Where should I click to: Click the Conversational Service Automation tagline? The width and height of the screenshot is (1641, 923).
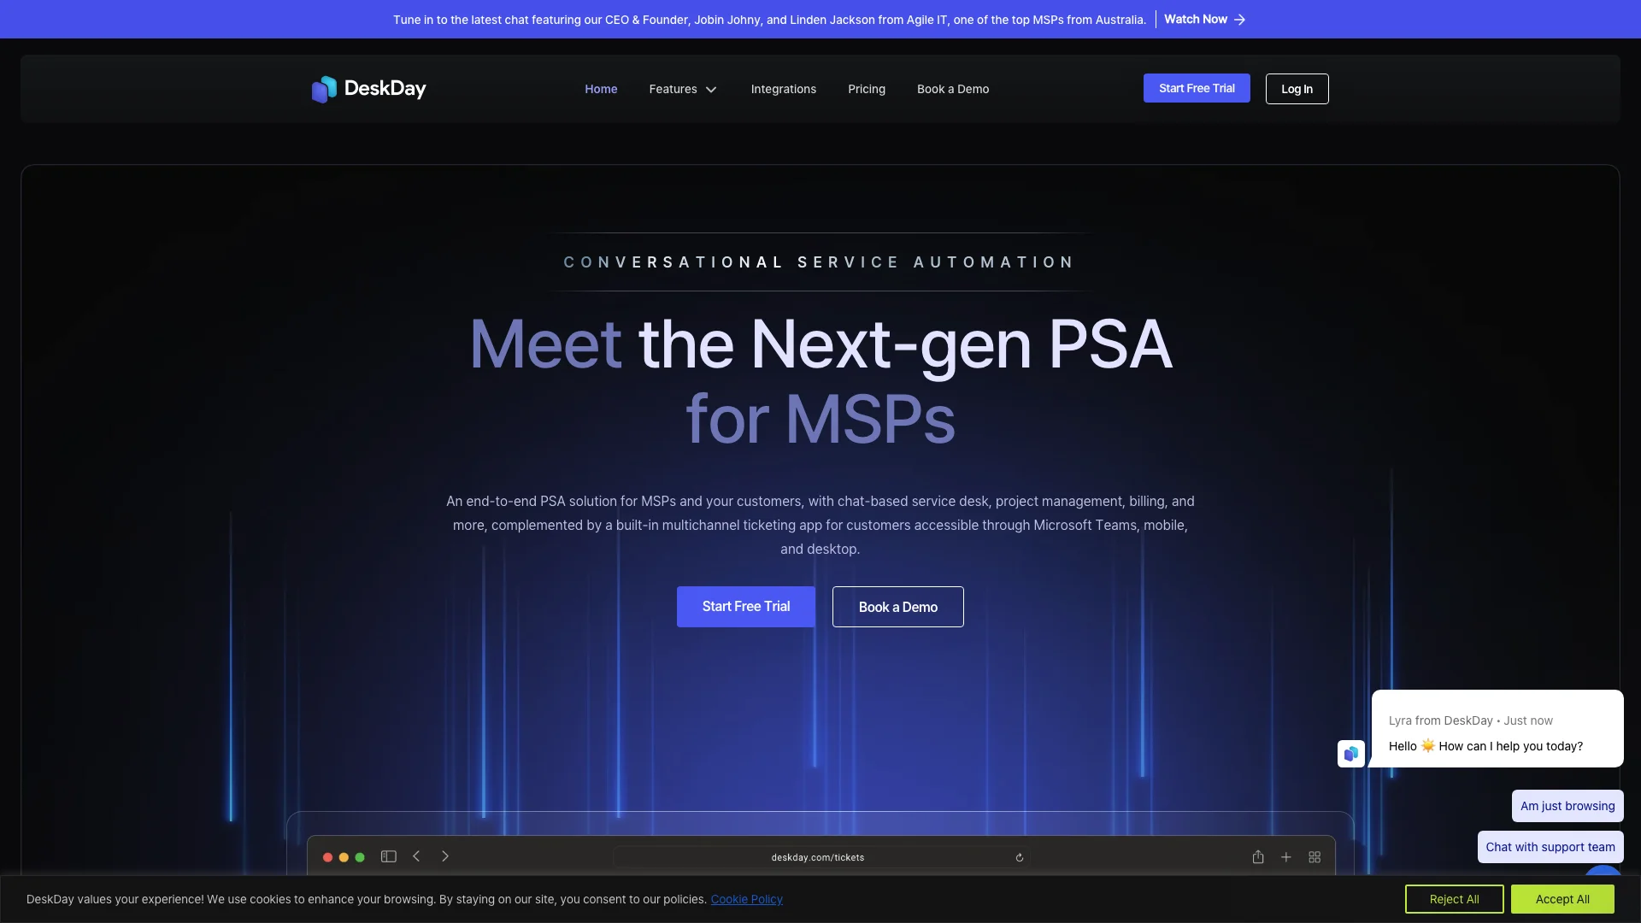pyautogui.click(x=820, y=262)
